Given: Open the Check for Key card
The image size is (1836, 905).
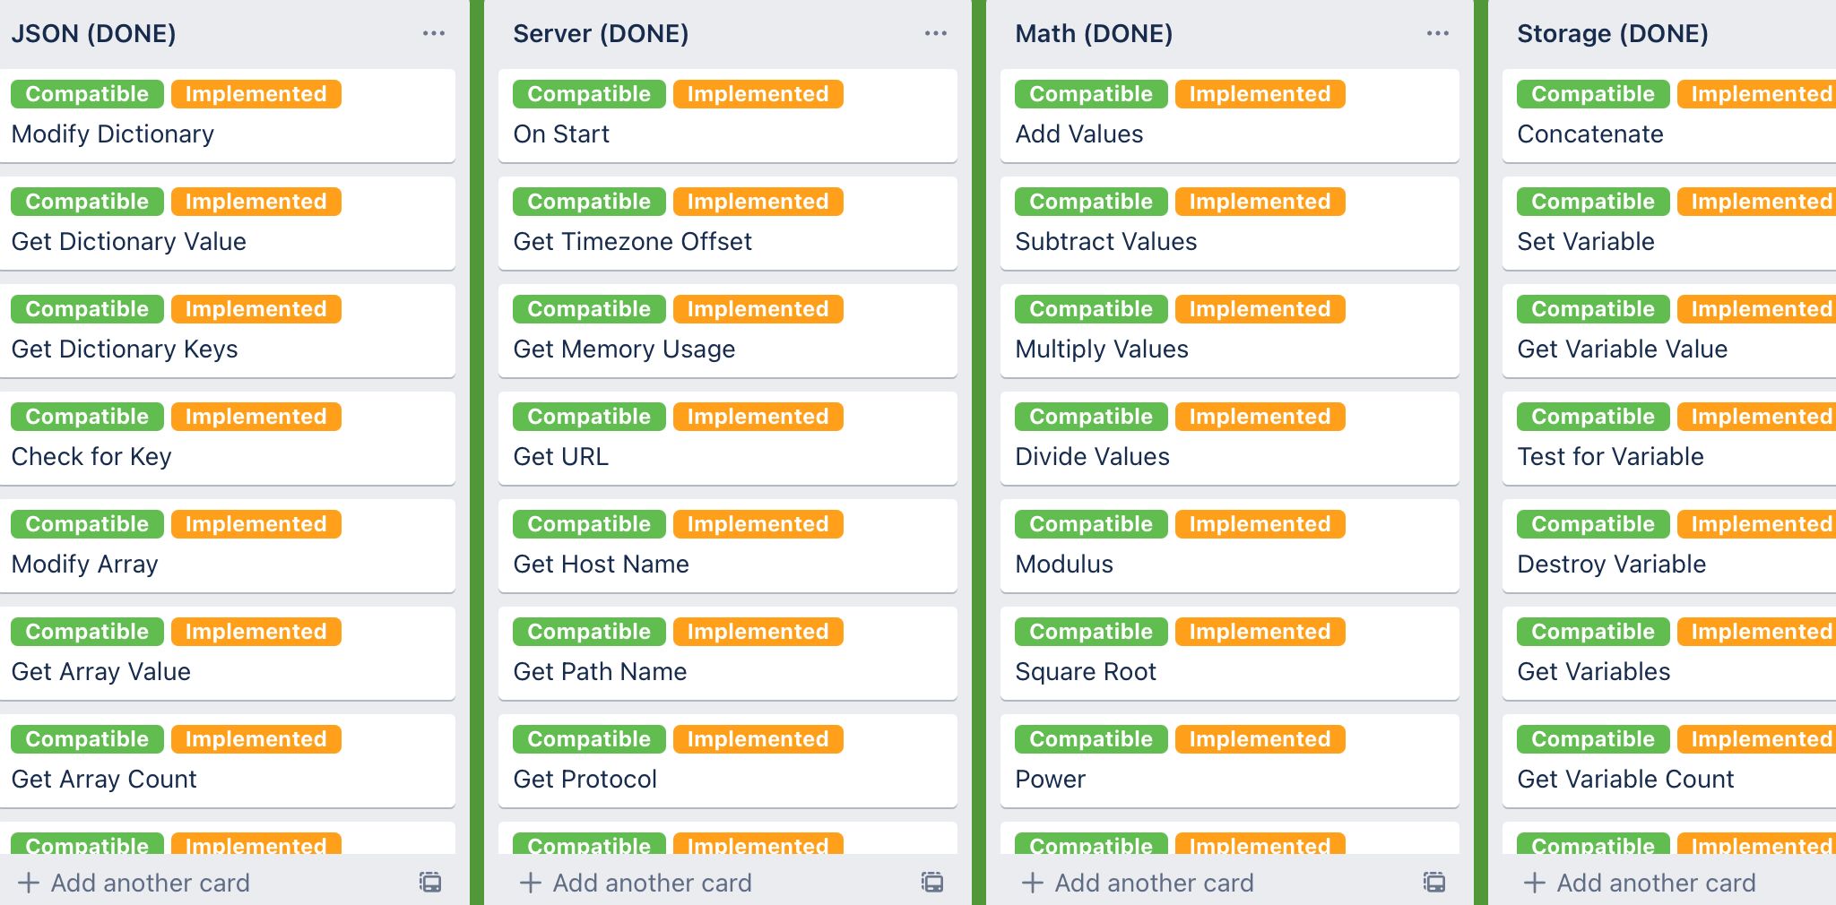Looking at the screenshot, I should [x=91, y=457].
